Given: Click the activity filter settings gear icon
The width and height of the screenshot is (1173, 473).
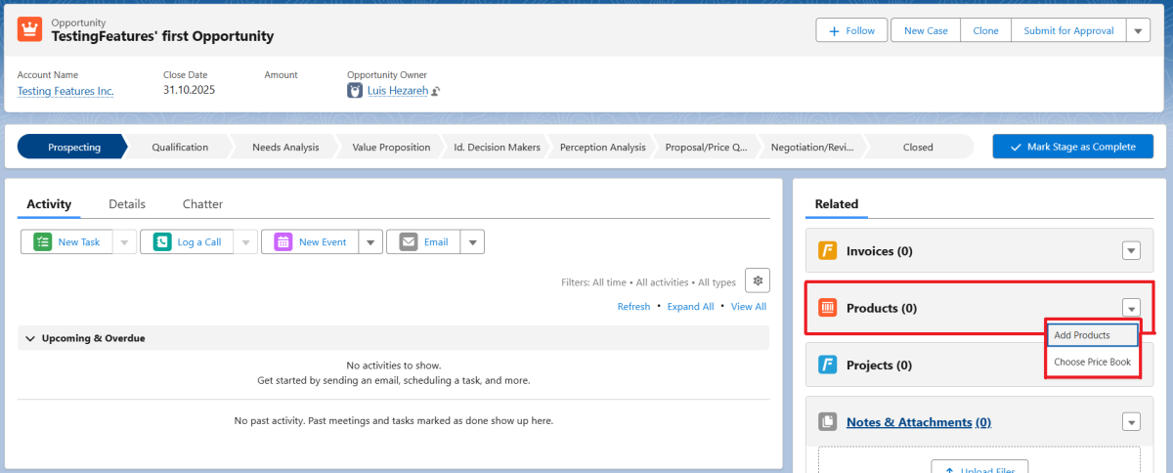Looking at the screenshot, I should pos(758,280).
